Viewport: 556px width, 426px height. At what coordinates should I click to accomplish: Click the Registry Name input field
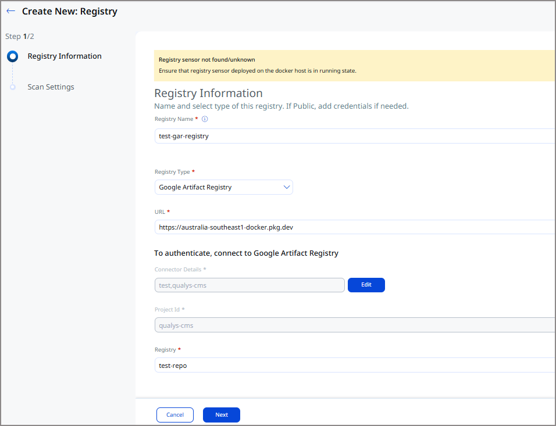tap(355, 136)
